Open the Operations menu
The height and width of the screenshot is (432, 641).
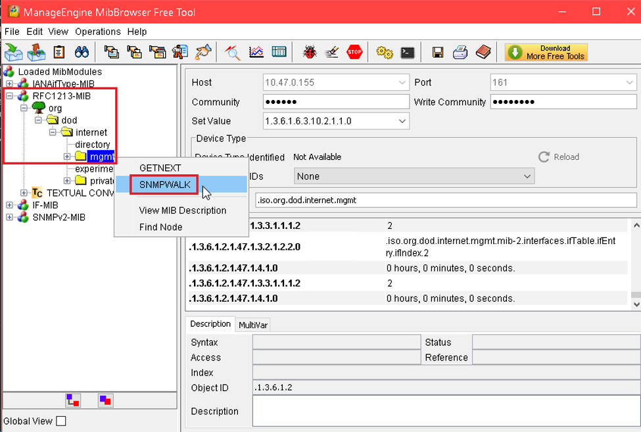(98, 32)
